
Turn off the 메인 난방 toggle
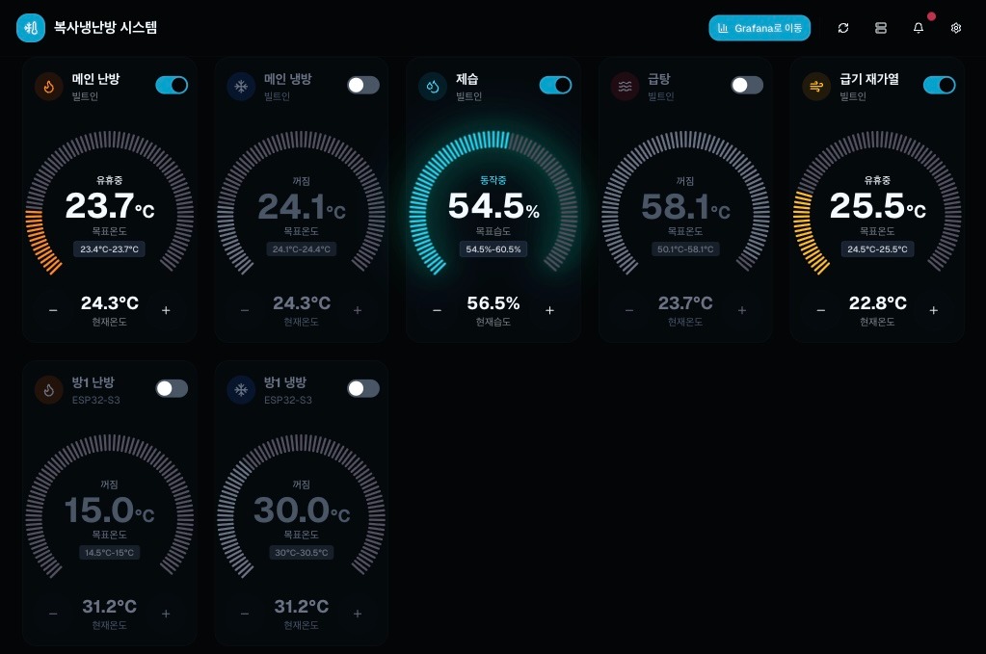coord(172,85)
